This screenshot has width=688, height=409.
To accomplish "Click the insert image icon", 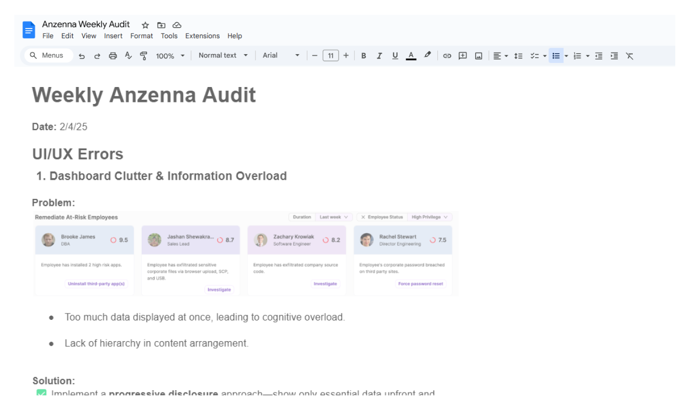I will (478, 56).
